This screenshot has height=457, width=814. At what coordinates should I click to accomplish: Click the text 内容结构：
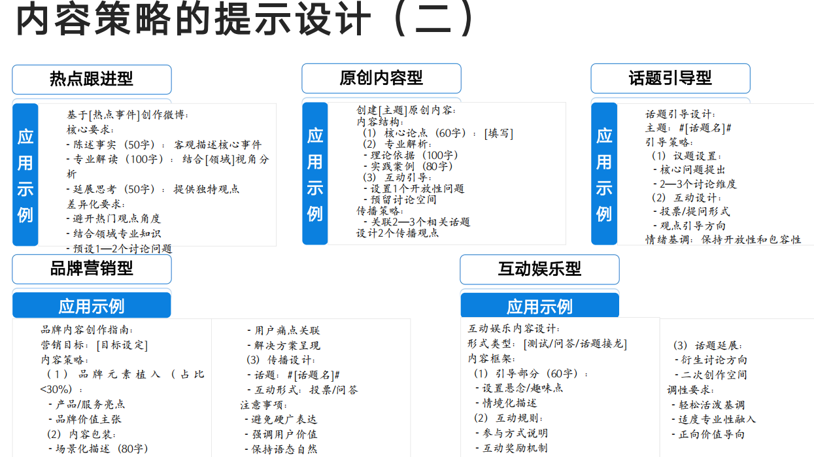pos(381,122)
